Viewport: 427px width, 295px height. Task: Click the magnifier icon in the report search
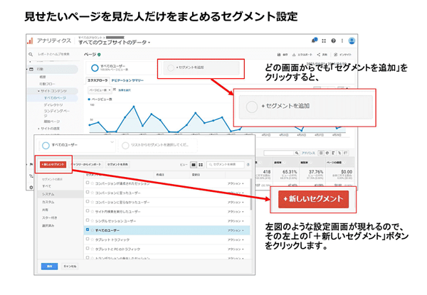(x=31, y=54)
